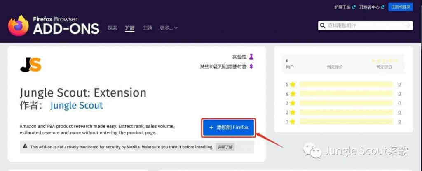Viewport: 422px width, 171px height.
Task: Click the 尚无评价 reviews label
Action: (335, 67)
